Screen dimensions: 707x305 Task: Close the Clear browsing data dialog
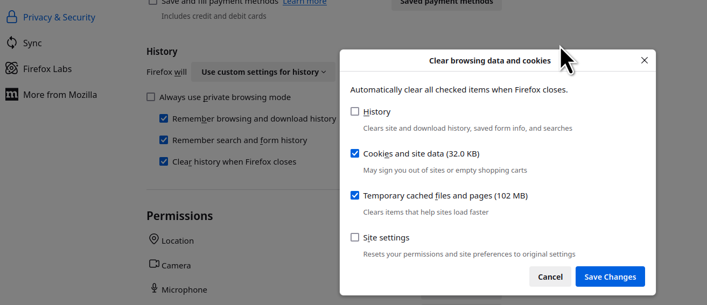[645, 60]
